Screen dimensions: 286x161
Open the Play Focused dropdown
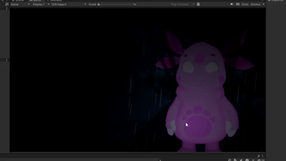pyautogui.click(x=182, y=4)
